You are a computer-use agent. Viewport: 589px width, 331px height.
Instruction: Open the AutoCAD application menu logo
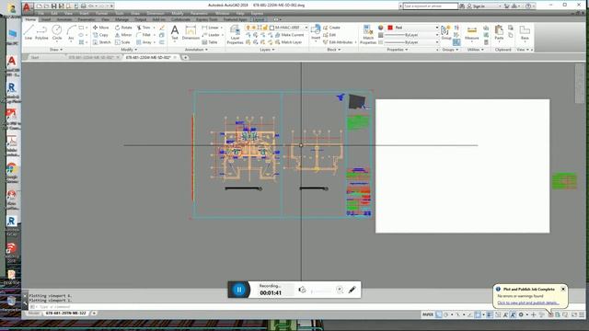[x=27, y=6]
